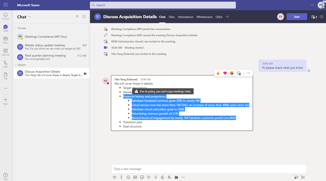
Task: Switch to the Whiteboard tab
Action: 204,17
